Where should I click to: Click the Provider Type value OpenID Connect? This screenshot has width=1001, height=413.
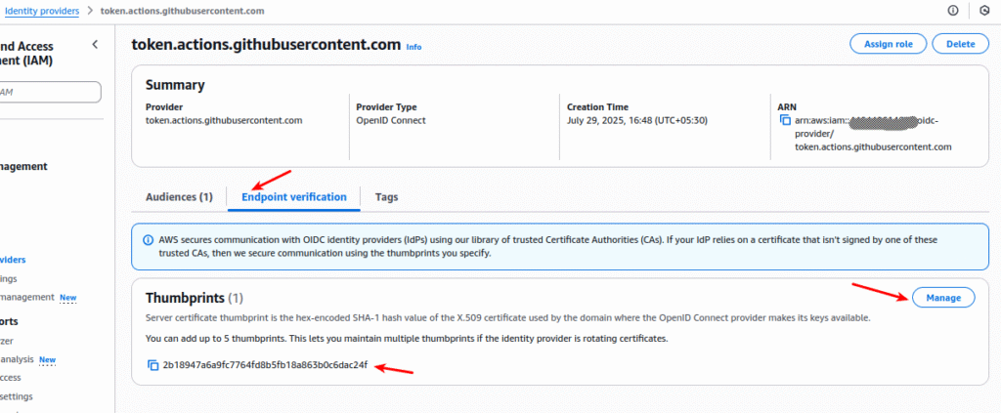[x=391, y=120]
